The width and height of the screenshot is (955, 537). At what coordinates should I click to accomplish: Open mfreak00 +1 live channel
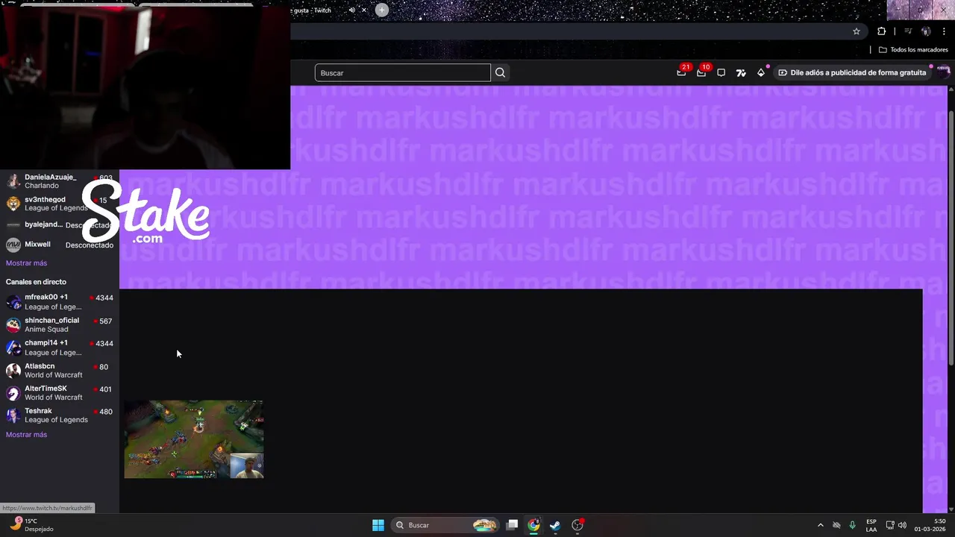click(x=60, y=302)
